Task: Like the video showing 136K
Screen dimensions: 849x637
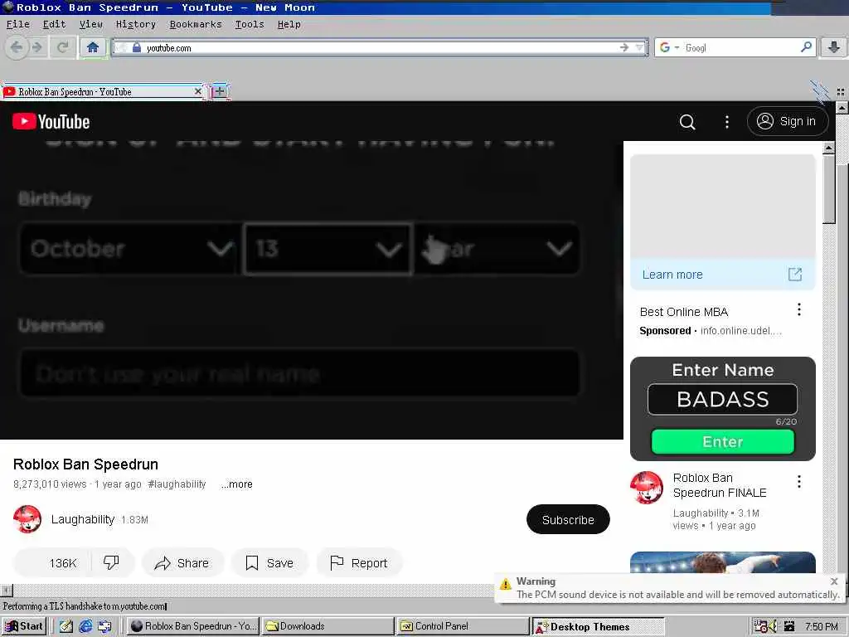Action: 52,563
